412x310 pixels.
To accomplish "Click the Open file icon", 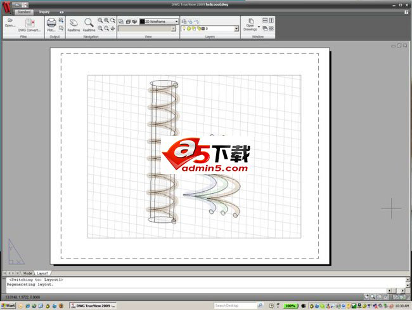I will [10, 24].
